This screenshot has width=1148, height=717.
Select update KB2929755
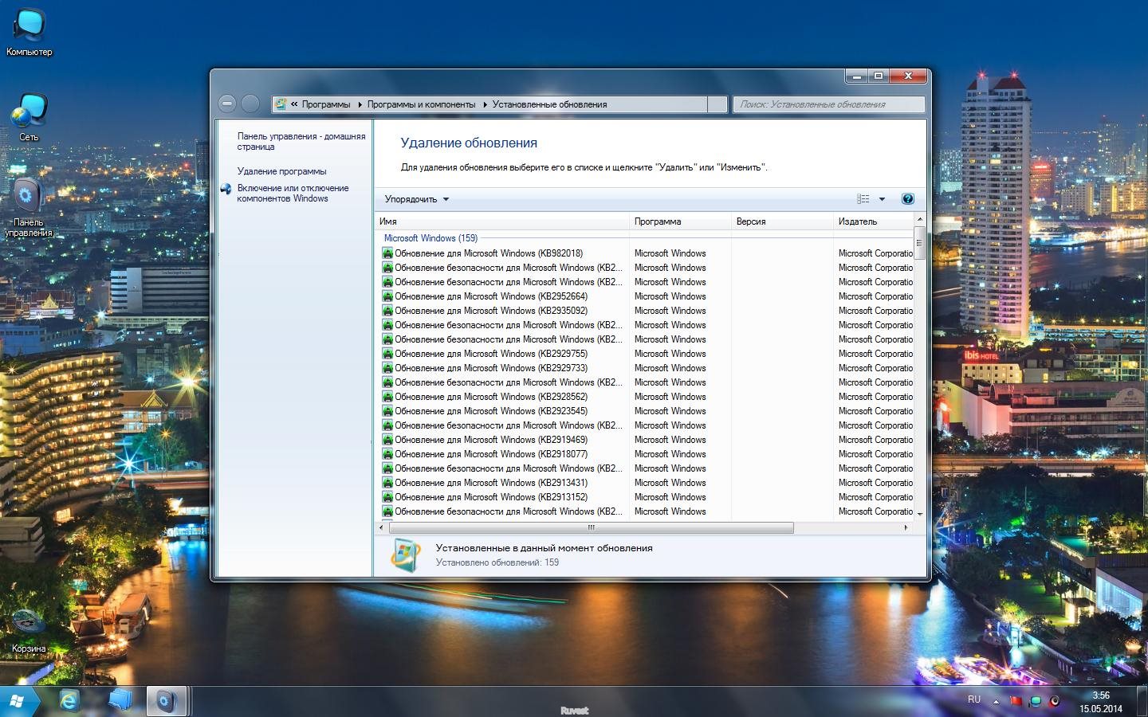click(x=490, y=354)
